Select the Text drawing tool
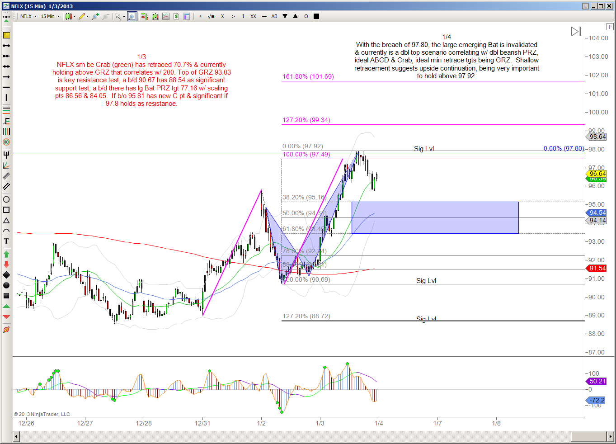The width and height of the screenshot is (616, 444). tap(6, 241)
